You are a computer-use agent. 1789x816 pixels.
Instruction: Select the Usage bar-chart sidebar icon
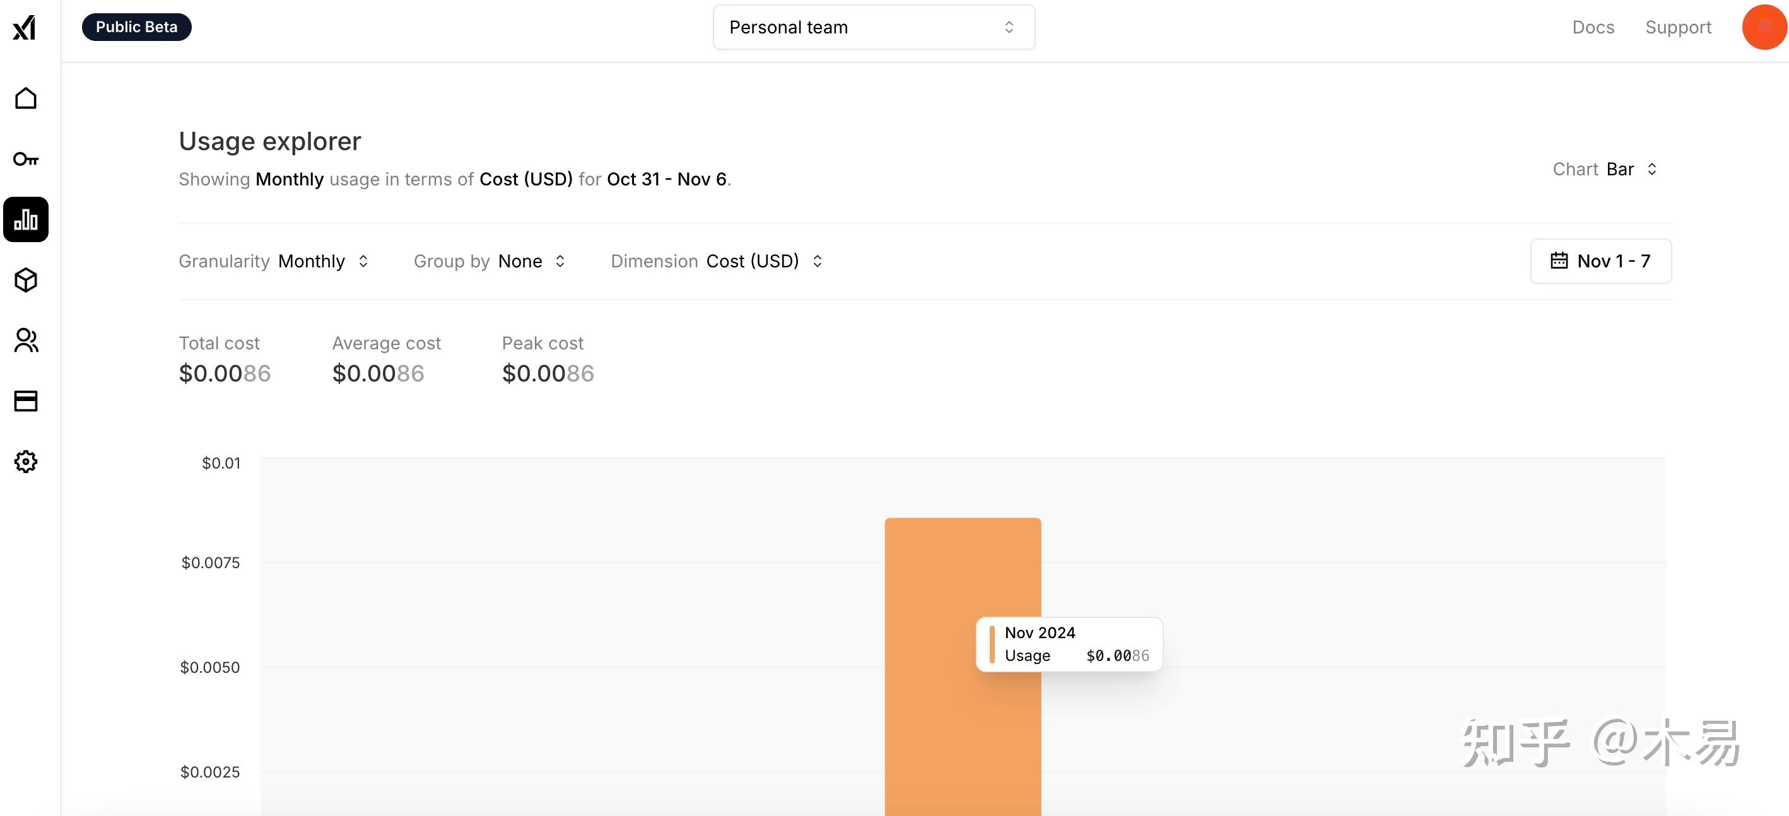pyautogui.click(x=26, y=219)
